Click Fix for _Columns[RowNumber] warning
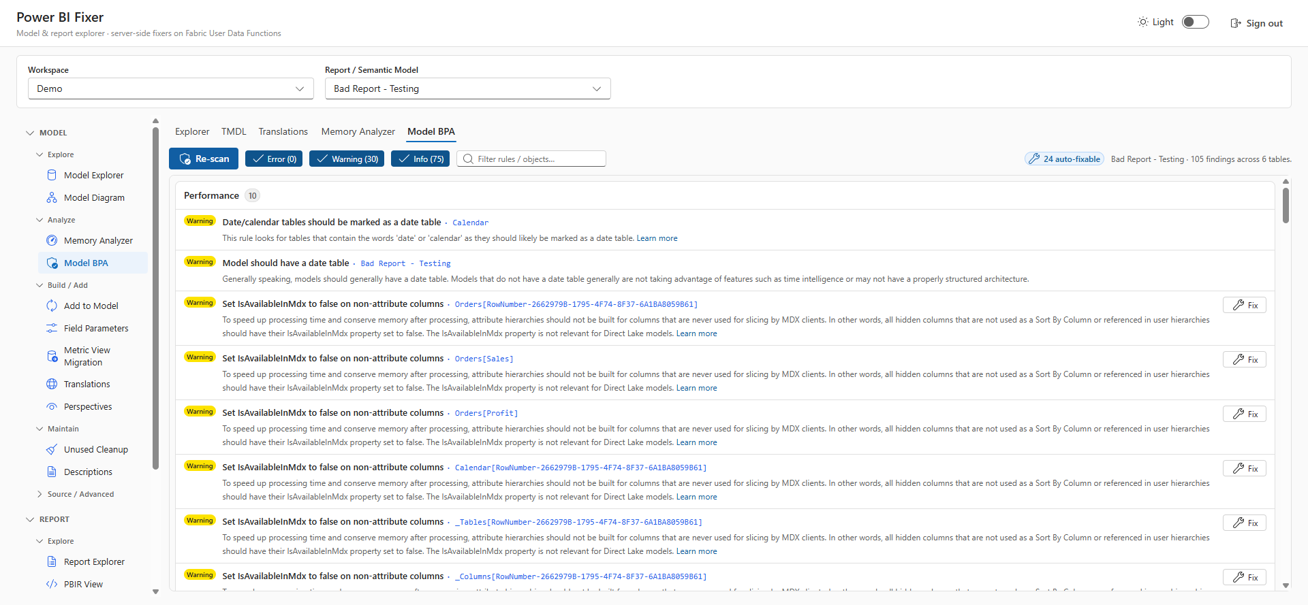Viewport: 1308px width, 605px height. click(x=1245, y=578)
